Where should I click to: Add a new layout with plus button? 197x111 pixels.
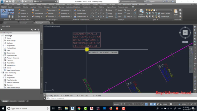pyautogui.click(x=27, y=101)
